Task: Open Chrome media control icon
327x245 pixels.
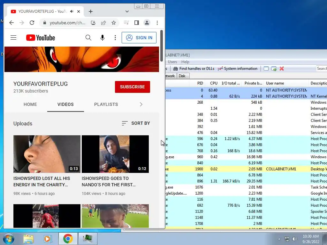Action: (126, 23)
